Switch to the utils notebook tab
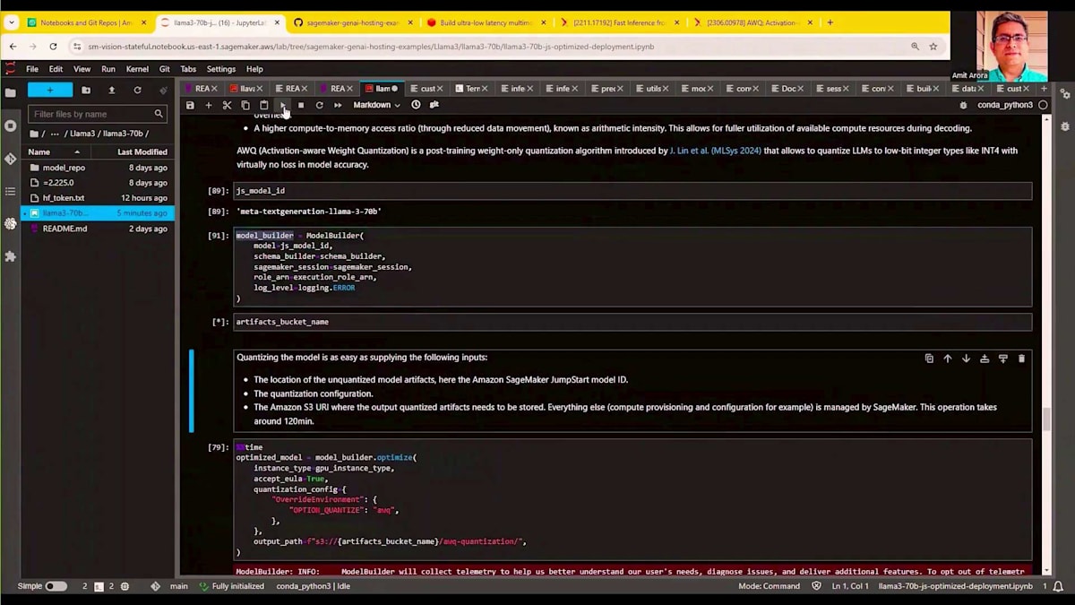This screenshot has width=1075, height=605. pyautogui.click(x=652, y=89)
